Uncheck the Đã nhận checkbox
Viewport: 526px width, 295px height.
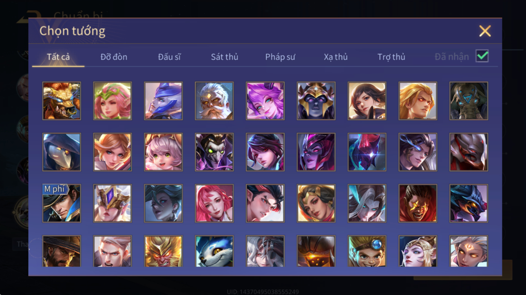pyautogui.click(x=482, y=56)
